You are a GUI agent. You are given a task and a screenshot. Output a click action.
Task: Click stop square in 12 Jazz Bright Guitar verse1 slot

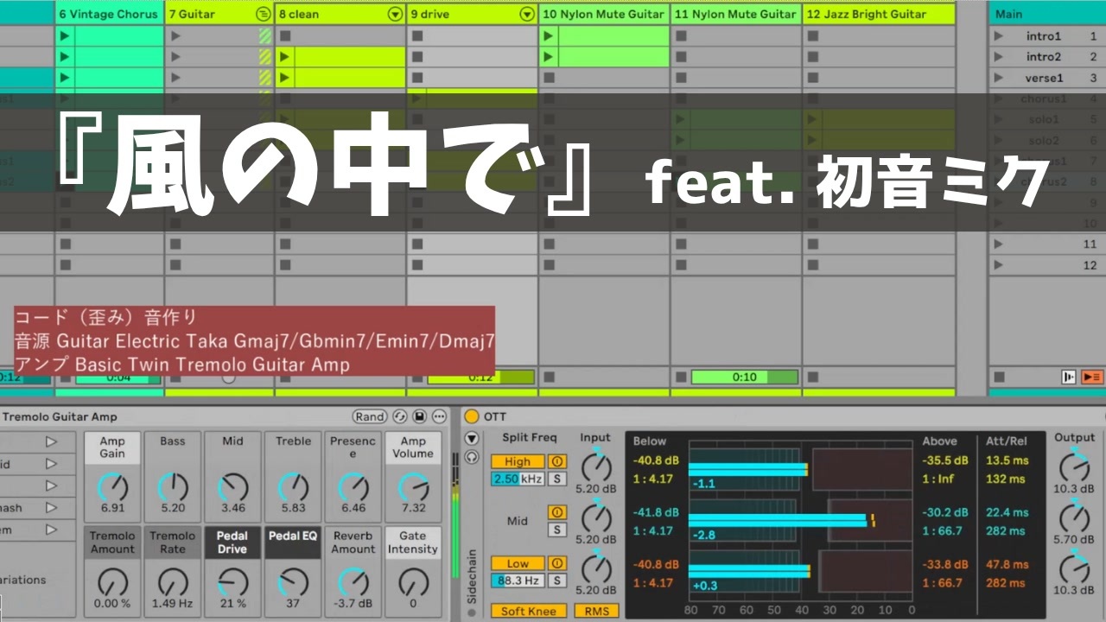[813, 78]
